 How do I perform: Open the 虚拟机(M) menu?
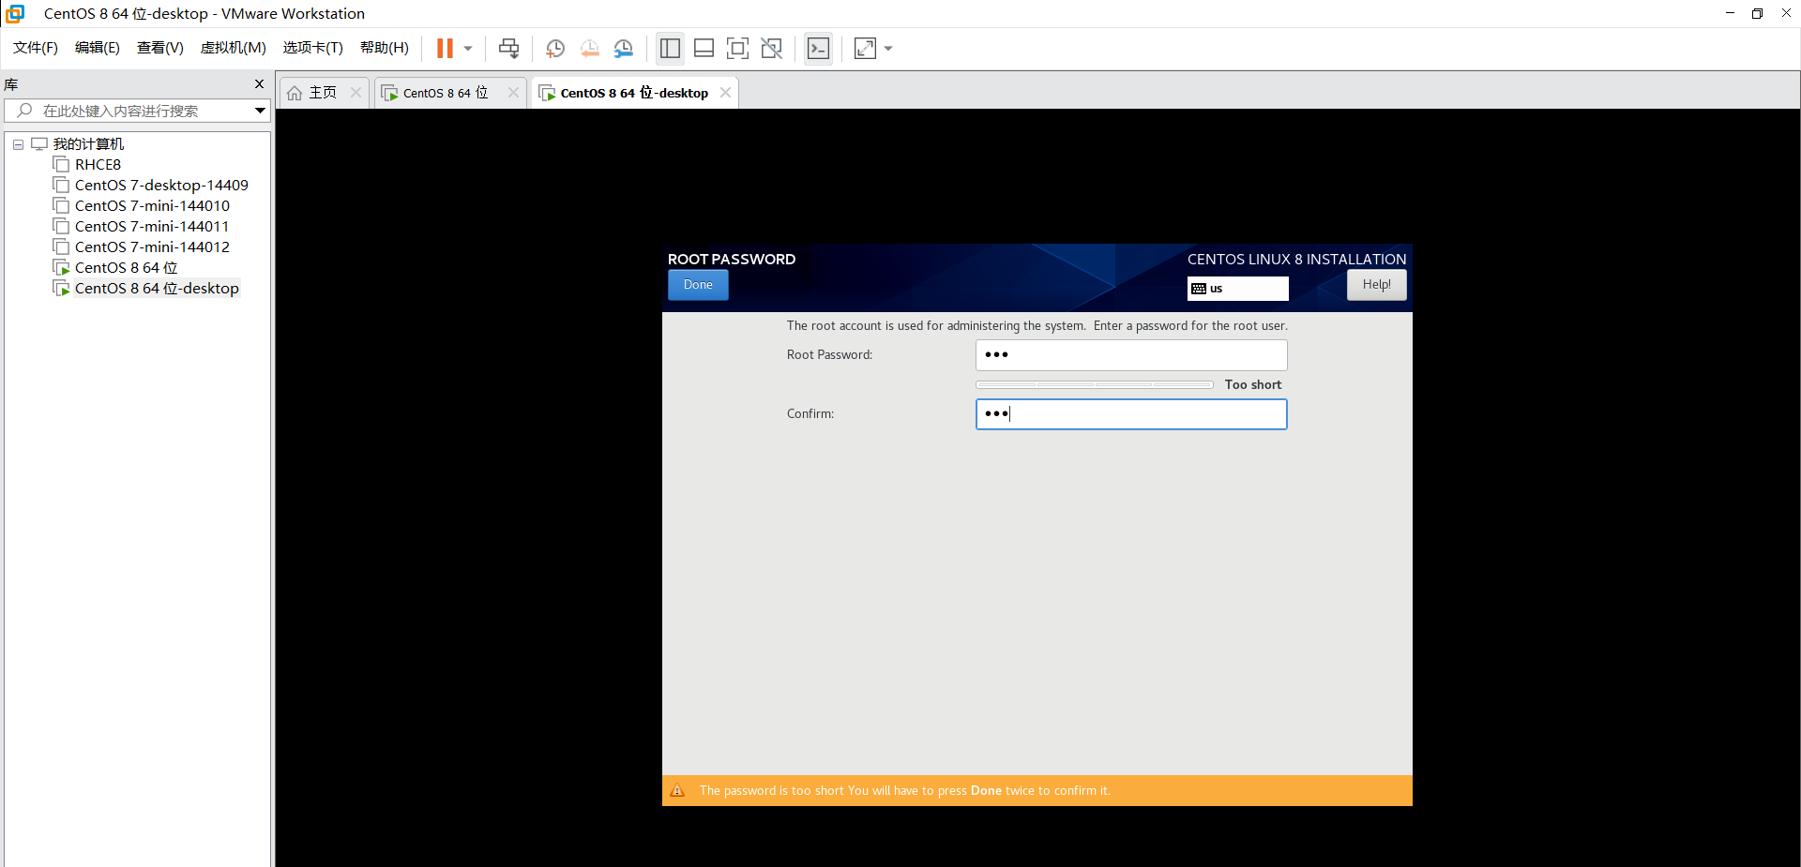pos(234,48)
